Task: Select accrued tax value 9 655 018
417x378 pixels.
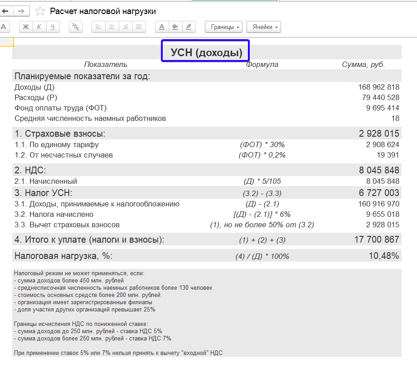Action: coord(383,215)
